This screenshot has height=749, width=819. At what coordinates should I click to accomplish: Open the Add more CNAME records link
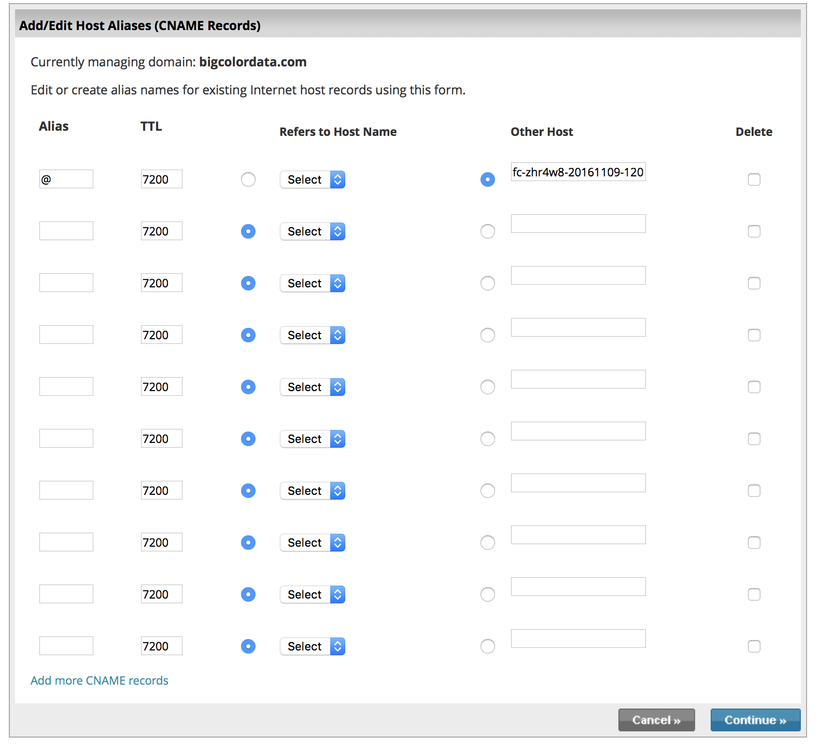[100, 681]
